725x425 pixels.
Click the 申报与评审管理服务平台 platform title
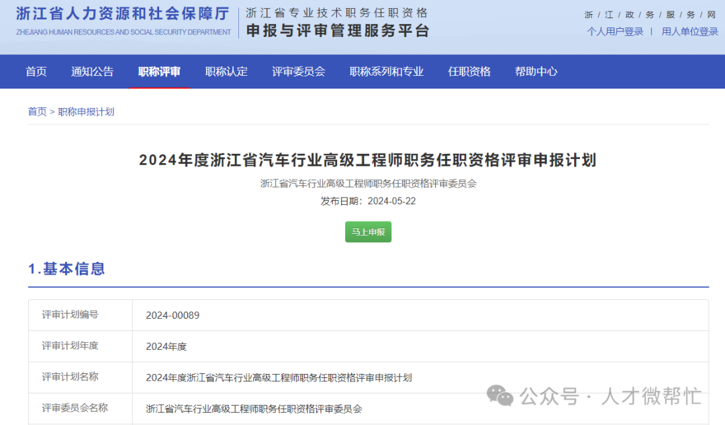pos(337,30)
